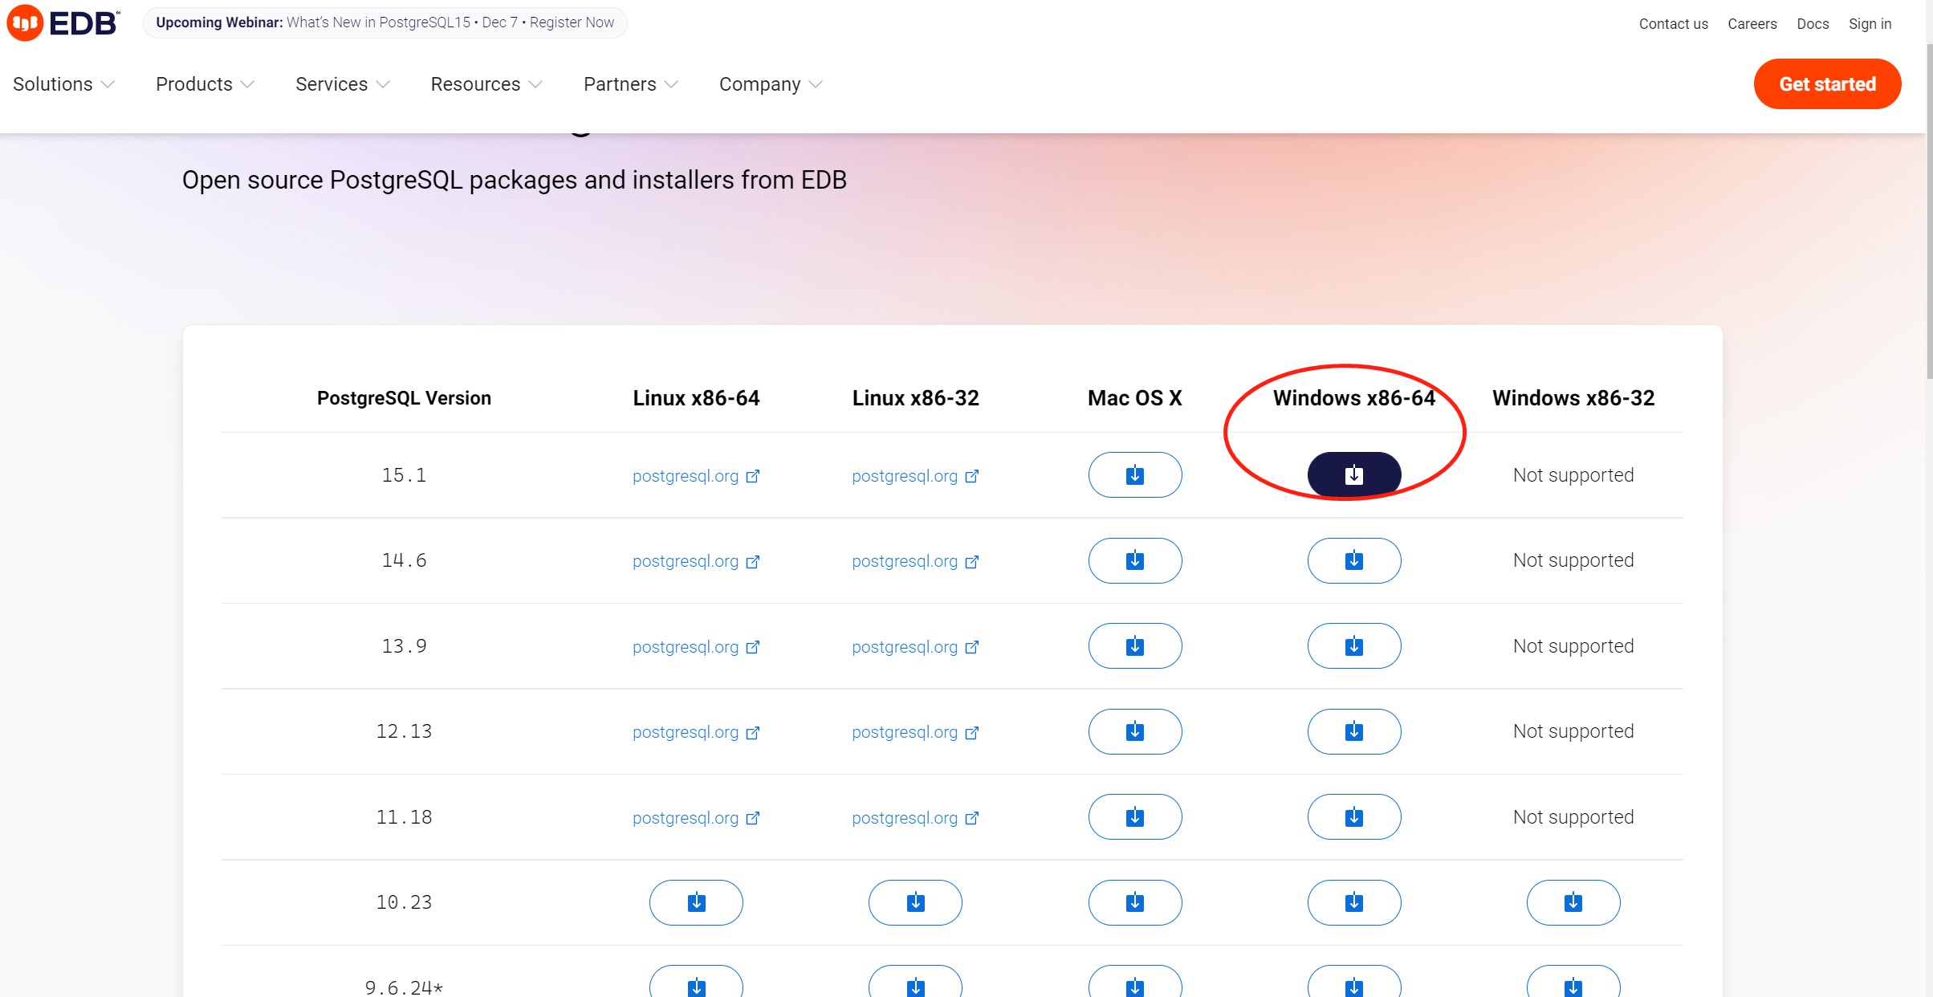This screenshot has height=997, width=1933.
Task: Click the EDB logo
Action: click(x=63, y=22)
